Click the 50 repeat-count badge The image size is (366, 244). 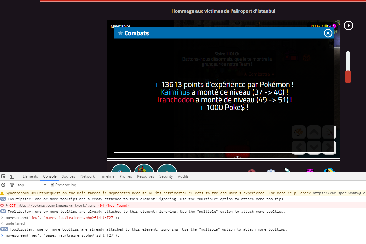3,211
